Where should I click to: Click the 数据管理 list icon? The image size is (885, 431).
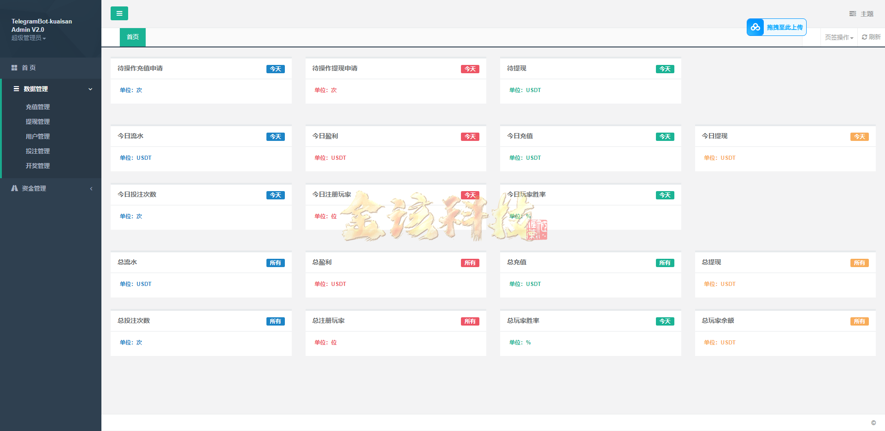coord(16,89)
